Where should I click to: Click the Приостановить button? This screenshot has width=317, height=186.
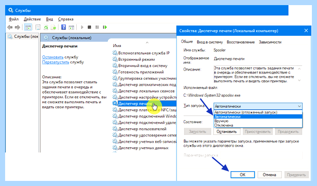click(258, 131)
